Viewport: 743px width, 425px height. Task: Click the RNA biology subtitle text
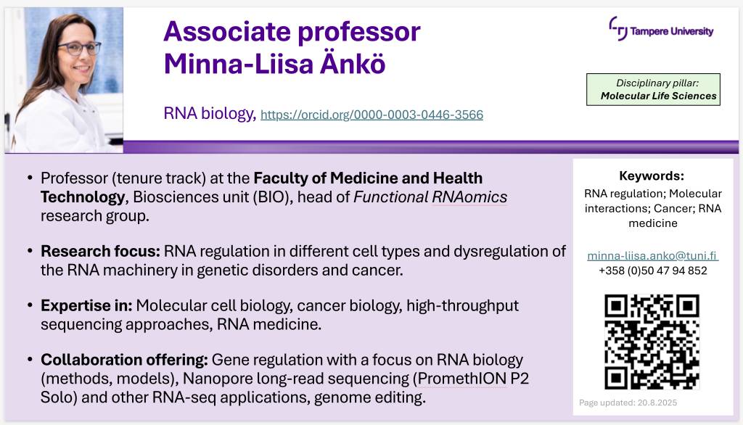point(209,113)
